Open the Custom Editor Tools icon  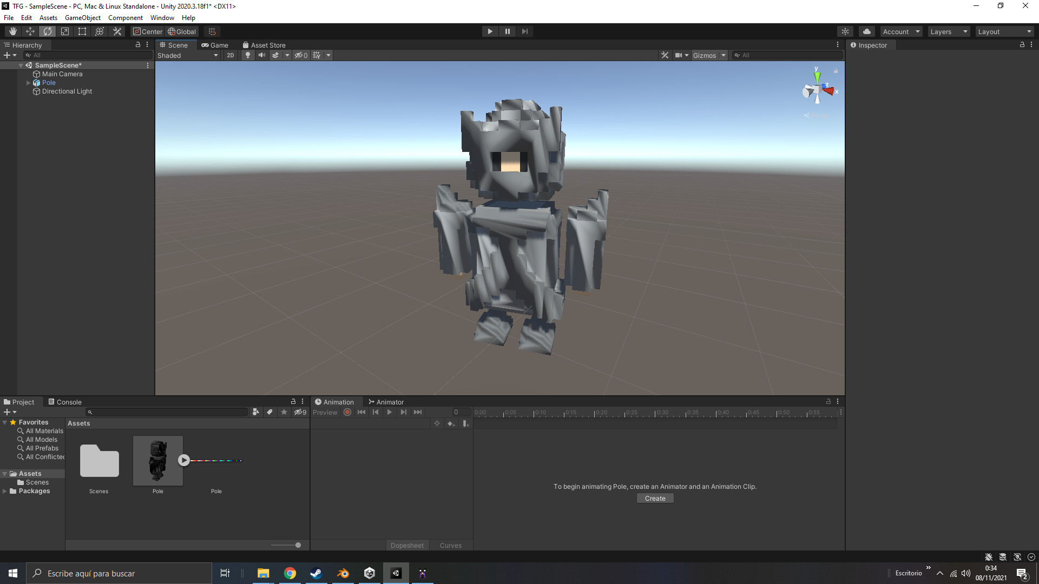[117, 31]
